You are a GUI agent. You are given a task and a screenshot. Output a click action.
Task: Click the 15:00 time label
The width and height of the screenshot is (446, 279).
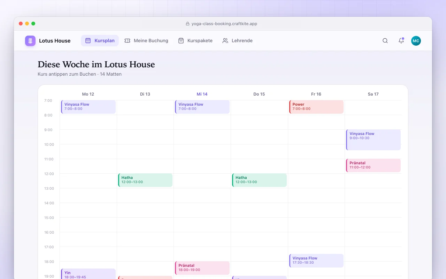(x=49, y=218)
